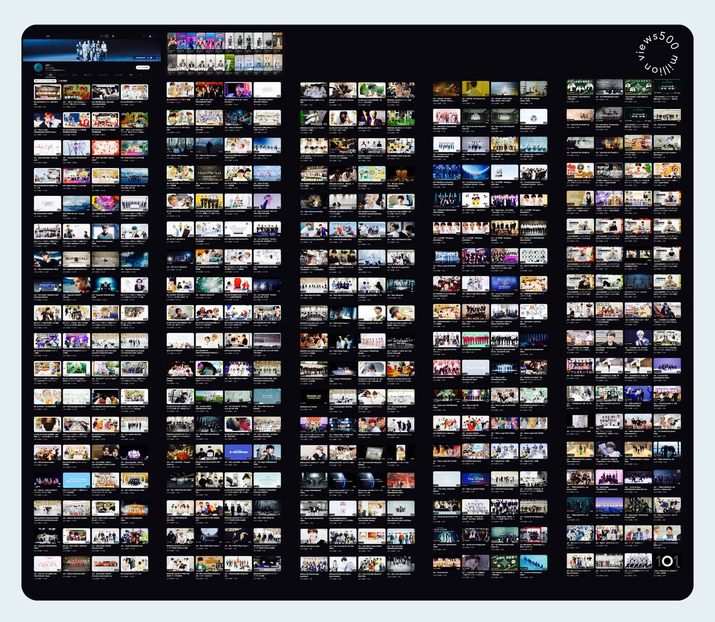
Task: Switch to the ショート channel tab
Action: tap(62, 75)
